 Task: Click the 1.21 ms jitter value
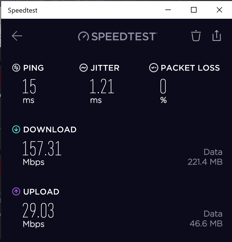coord(102,86)
